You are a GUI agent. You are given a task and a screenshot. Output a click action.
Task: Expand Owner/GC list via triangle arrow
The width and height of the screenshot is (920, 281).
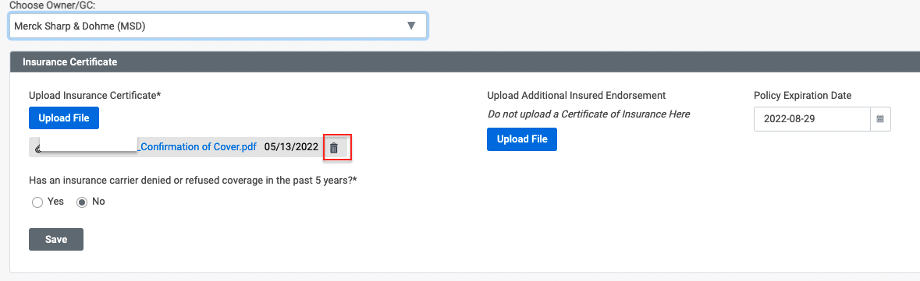click(x=411, y=26)
